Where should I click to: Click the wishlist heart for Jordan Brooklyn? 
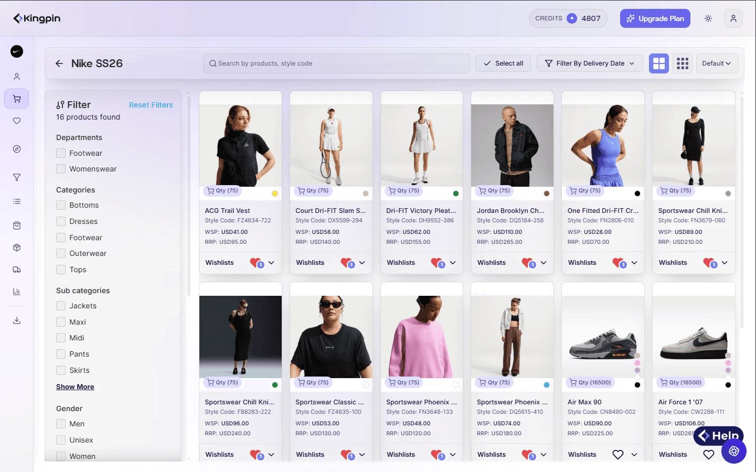tap(528, 263)
